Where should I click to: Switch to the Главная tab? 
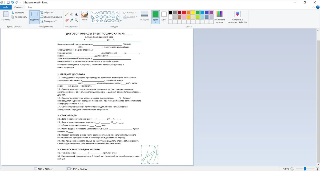point(19,7)
